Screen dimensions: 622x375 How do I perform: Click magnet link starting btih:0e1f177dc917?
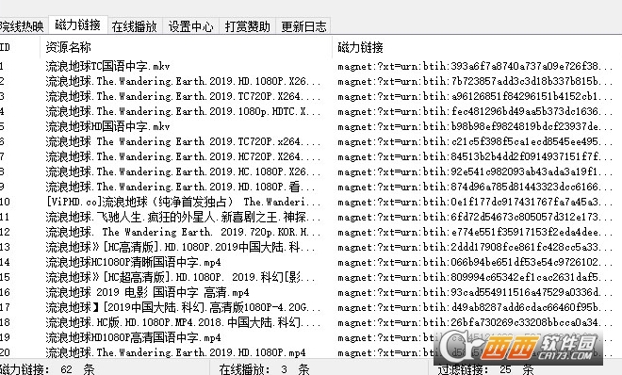coord(475,202)
